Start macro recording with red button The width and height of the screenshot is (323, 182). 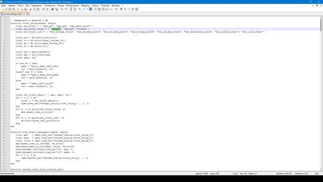(121, 9)
